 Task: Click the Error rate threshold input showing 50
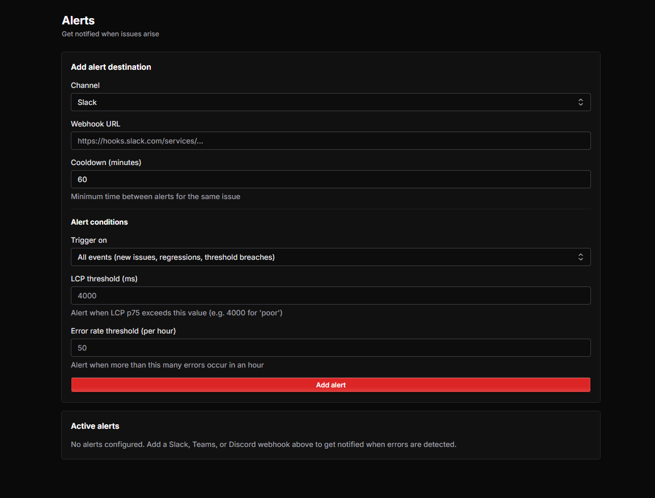[330, 348]
